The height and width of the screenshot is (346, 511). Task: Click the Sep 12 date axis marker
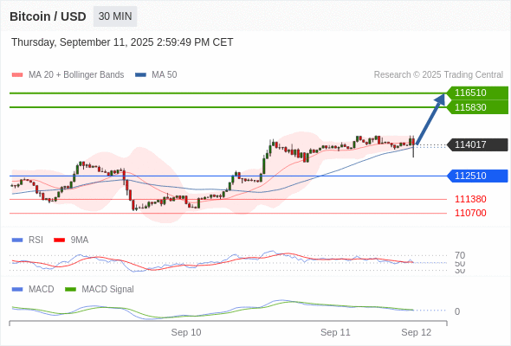click(417, 332)
